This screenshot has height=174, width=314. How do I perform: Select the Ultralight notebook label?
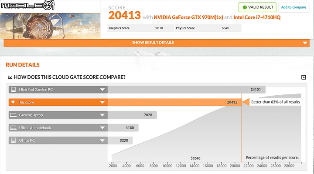(35, 127)
